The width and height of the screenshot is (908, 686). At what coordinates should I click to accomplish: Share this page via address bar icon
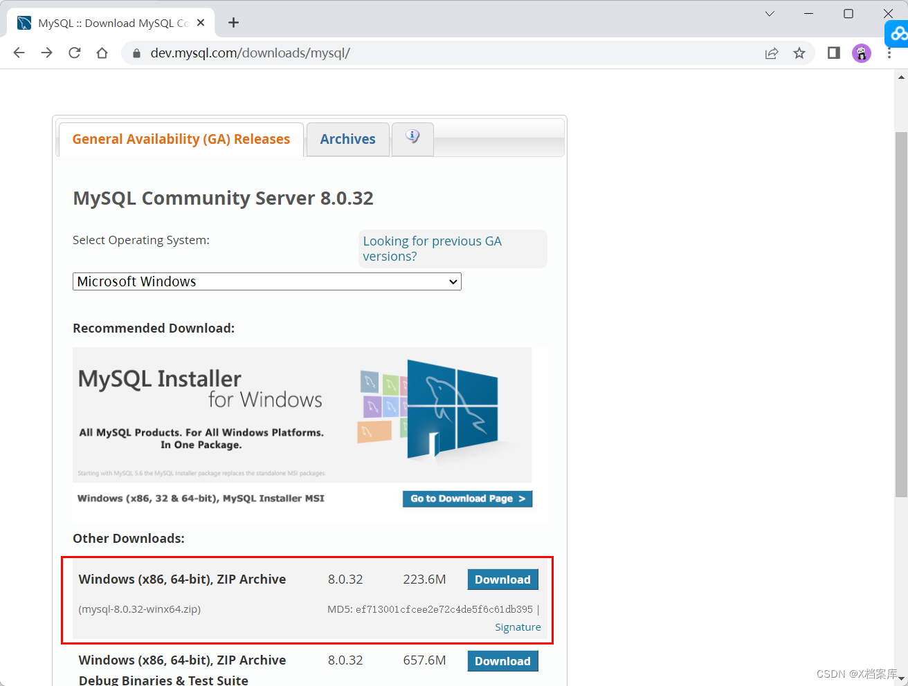tap(772, 53)
